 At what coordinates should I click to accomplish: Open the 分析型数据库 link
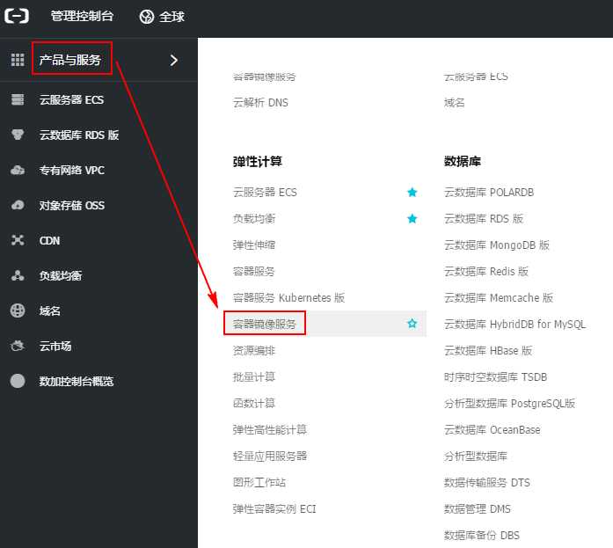pos(476,457)
